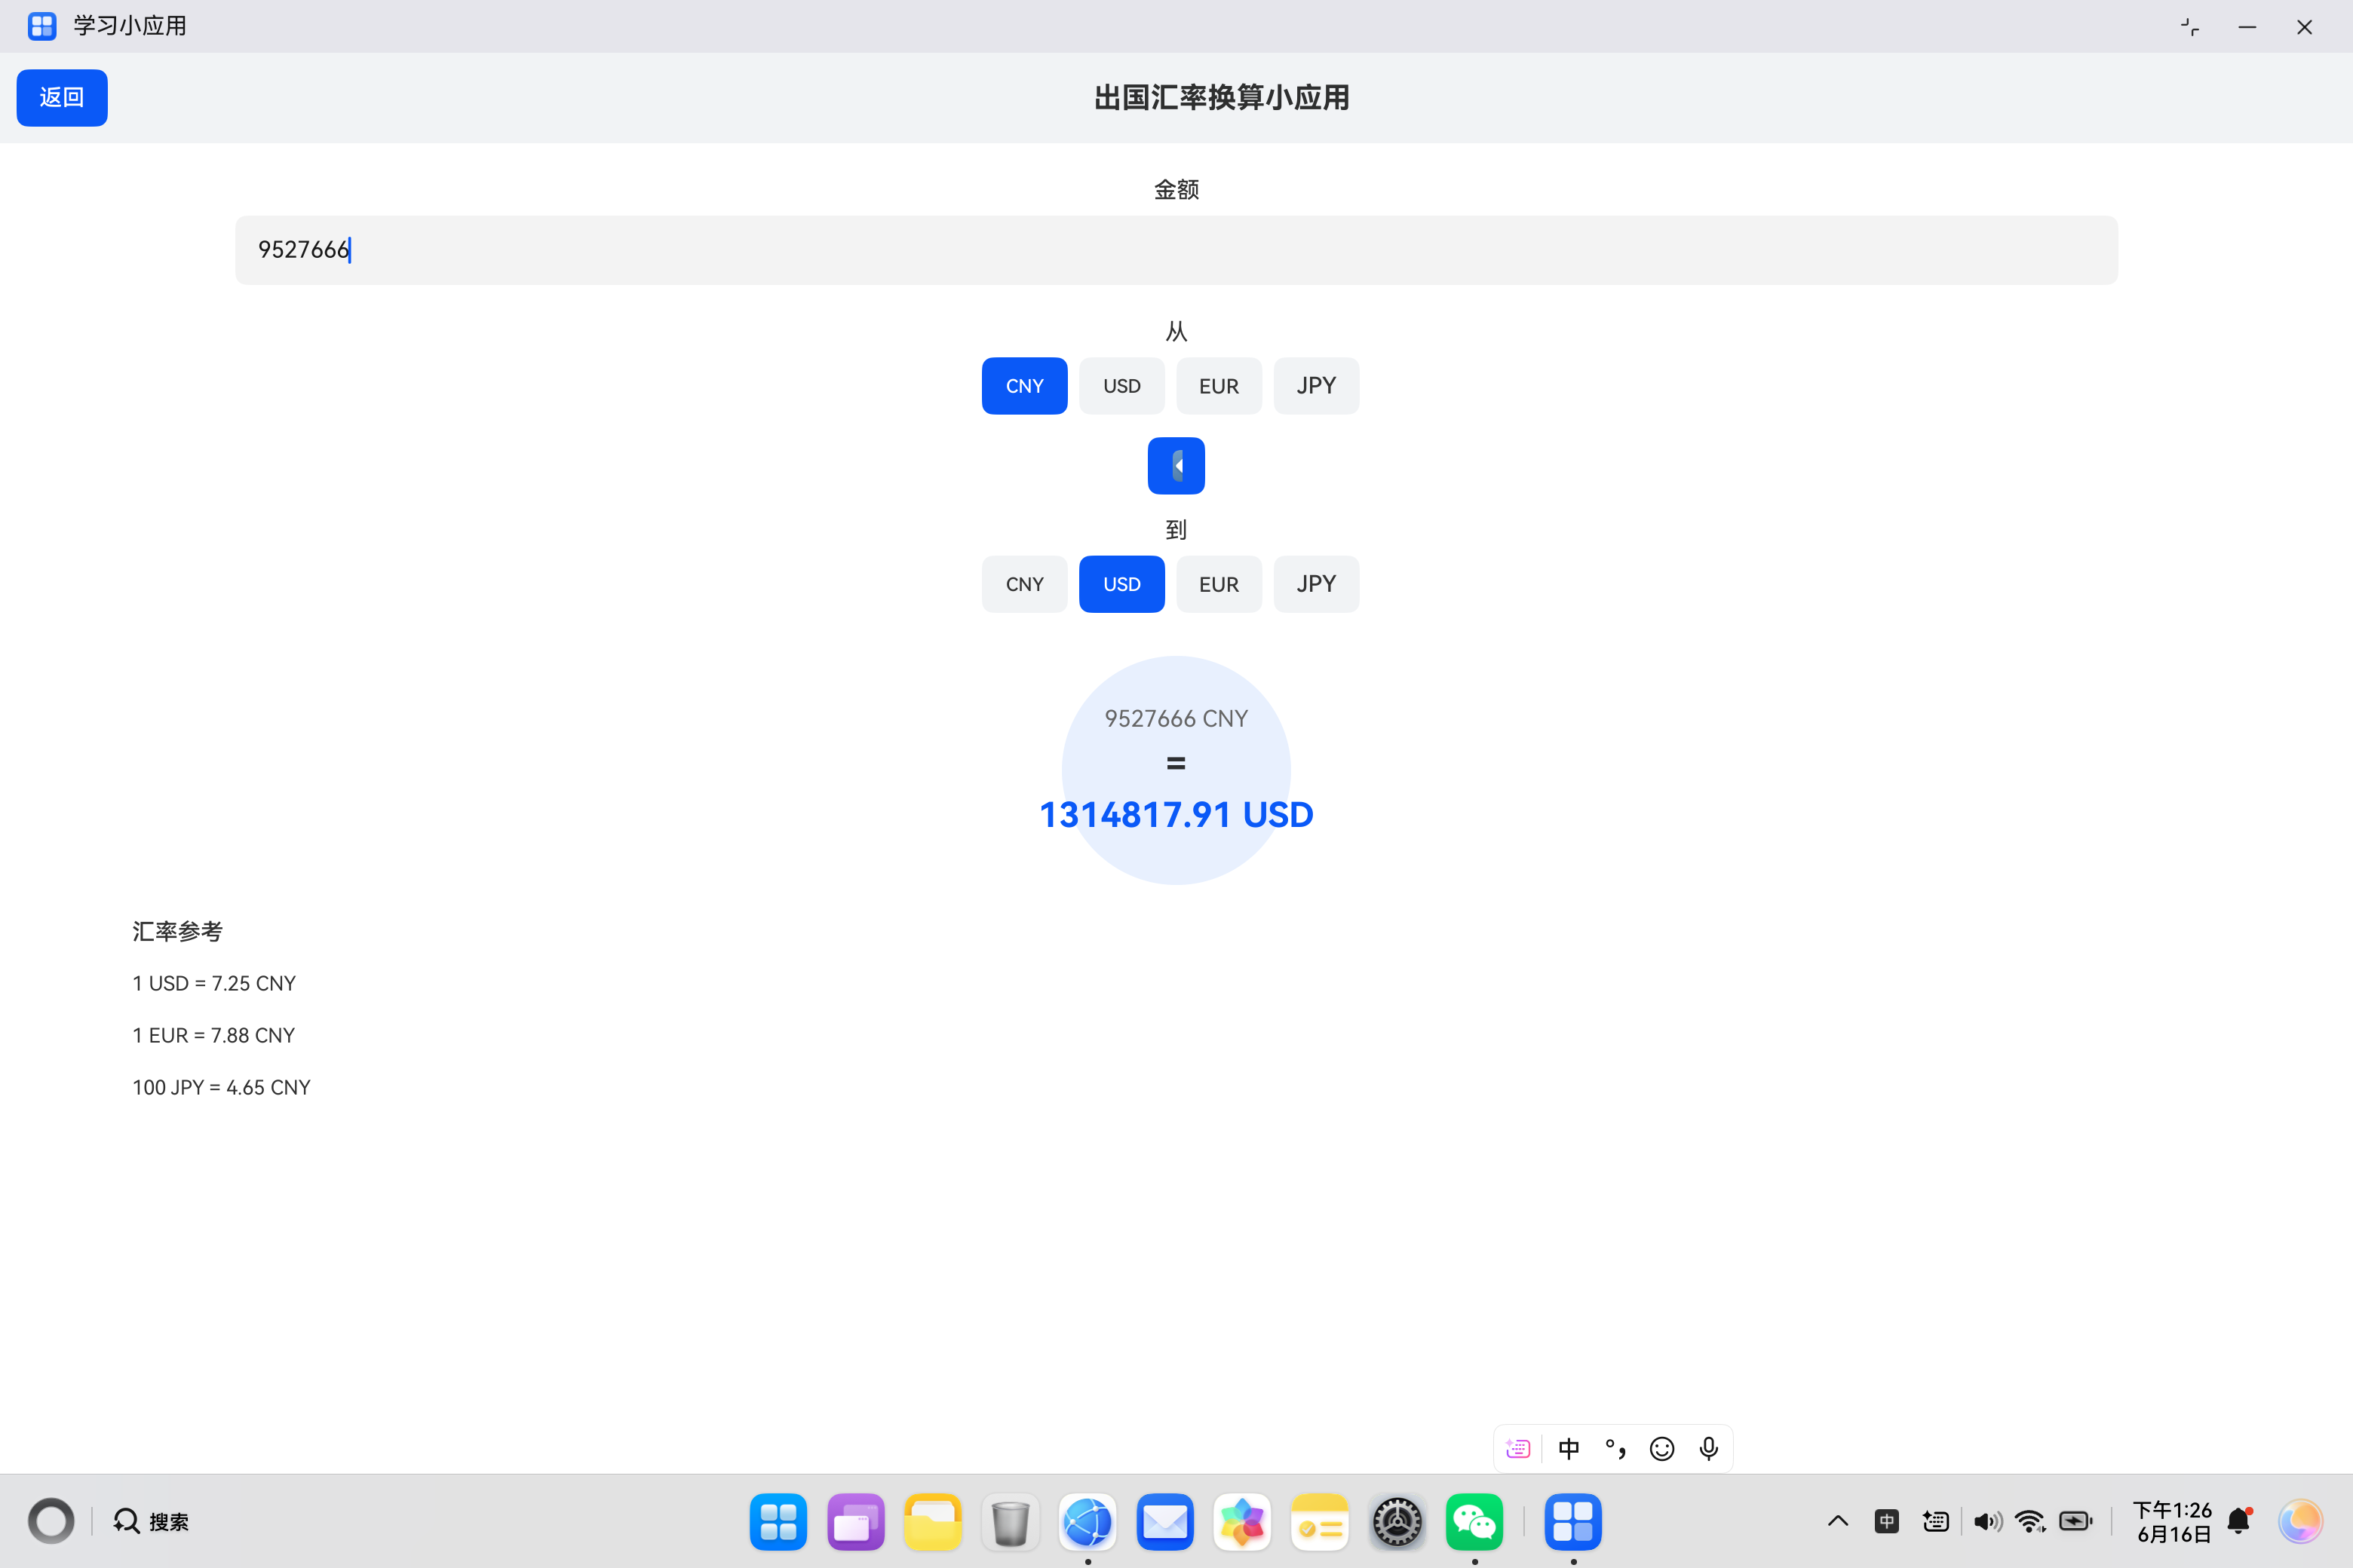Select JPY in the 到 row
Image resolution: width=2353 pixels, height=1568 pixels.
click(x=1317, y=584)
